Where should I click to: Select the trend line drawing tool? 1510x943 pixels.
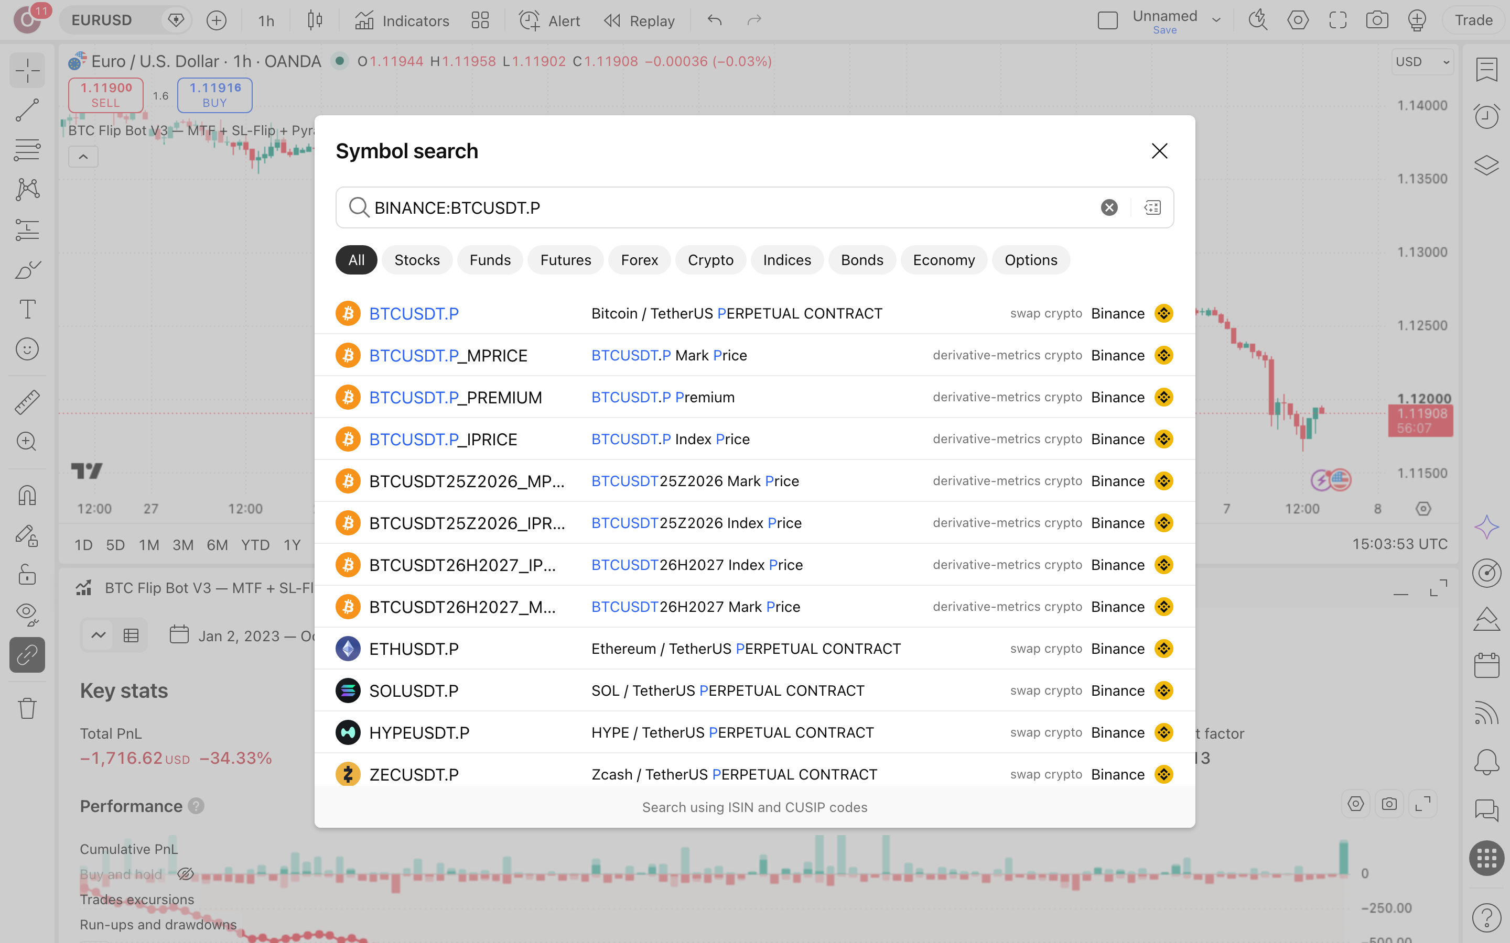tap(27, 110)
